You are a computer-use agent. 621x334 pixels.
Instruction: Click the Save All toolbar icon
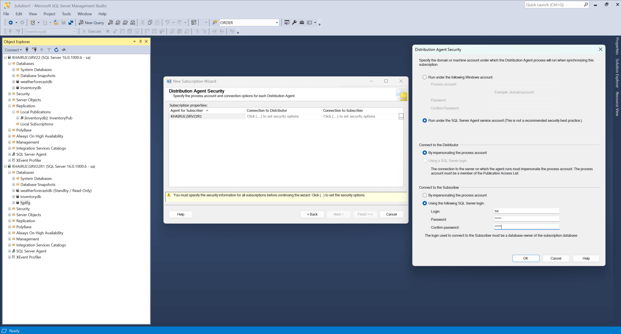[x=71, y=23]
